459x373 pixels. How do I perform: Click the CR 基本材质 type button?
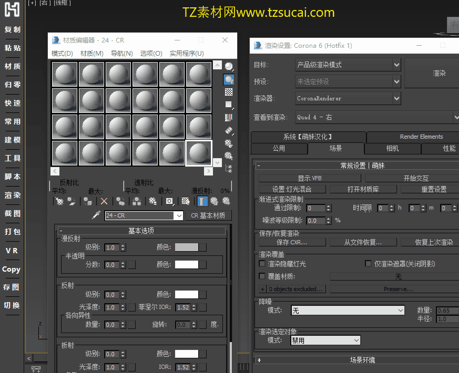click(x=208, y=215)
